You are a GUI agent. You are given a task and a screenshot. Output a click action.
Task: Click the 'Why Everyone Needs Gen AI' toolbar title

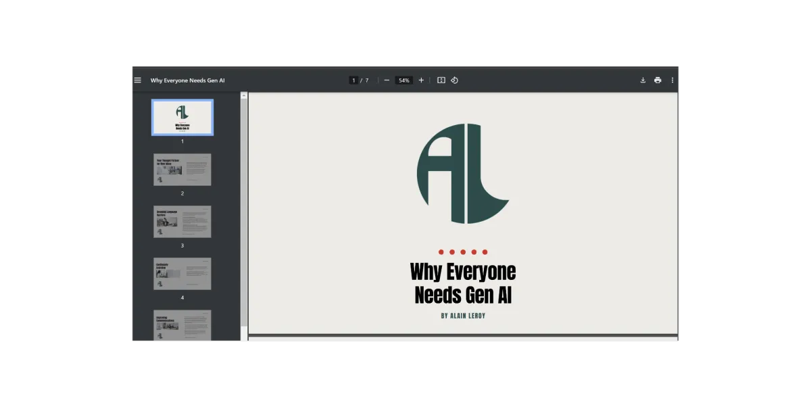188,80
